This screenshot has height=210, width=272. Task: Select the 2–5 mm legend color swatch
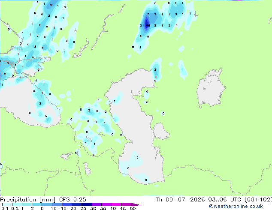click(37, 204)
